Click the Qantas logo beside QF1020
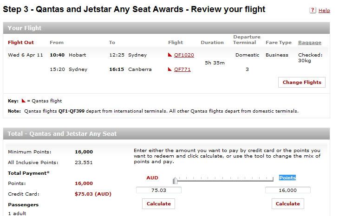The width and height of the screenshot is (339, 216). 169,55
